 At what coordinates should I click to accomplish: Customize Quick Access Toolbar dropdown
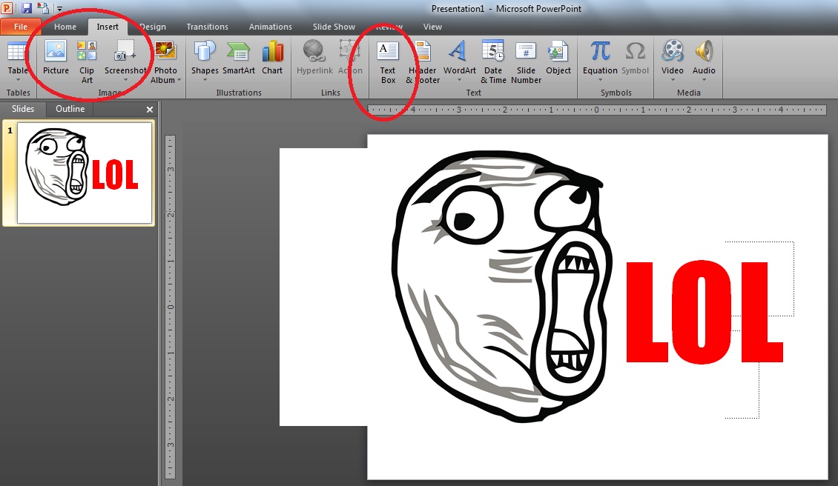point(60,9)
